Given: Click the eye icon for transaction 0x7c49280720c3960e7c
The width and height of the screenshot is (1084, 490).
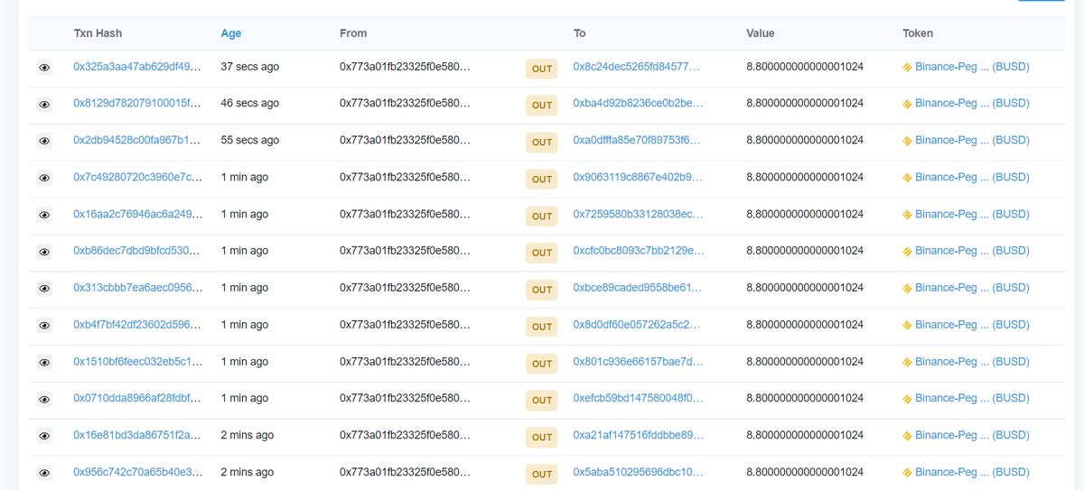Looking at the screenshot, I should click(44, 179).
